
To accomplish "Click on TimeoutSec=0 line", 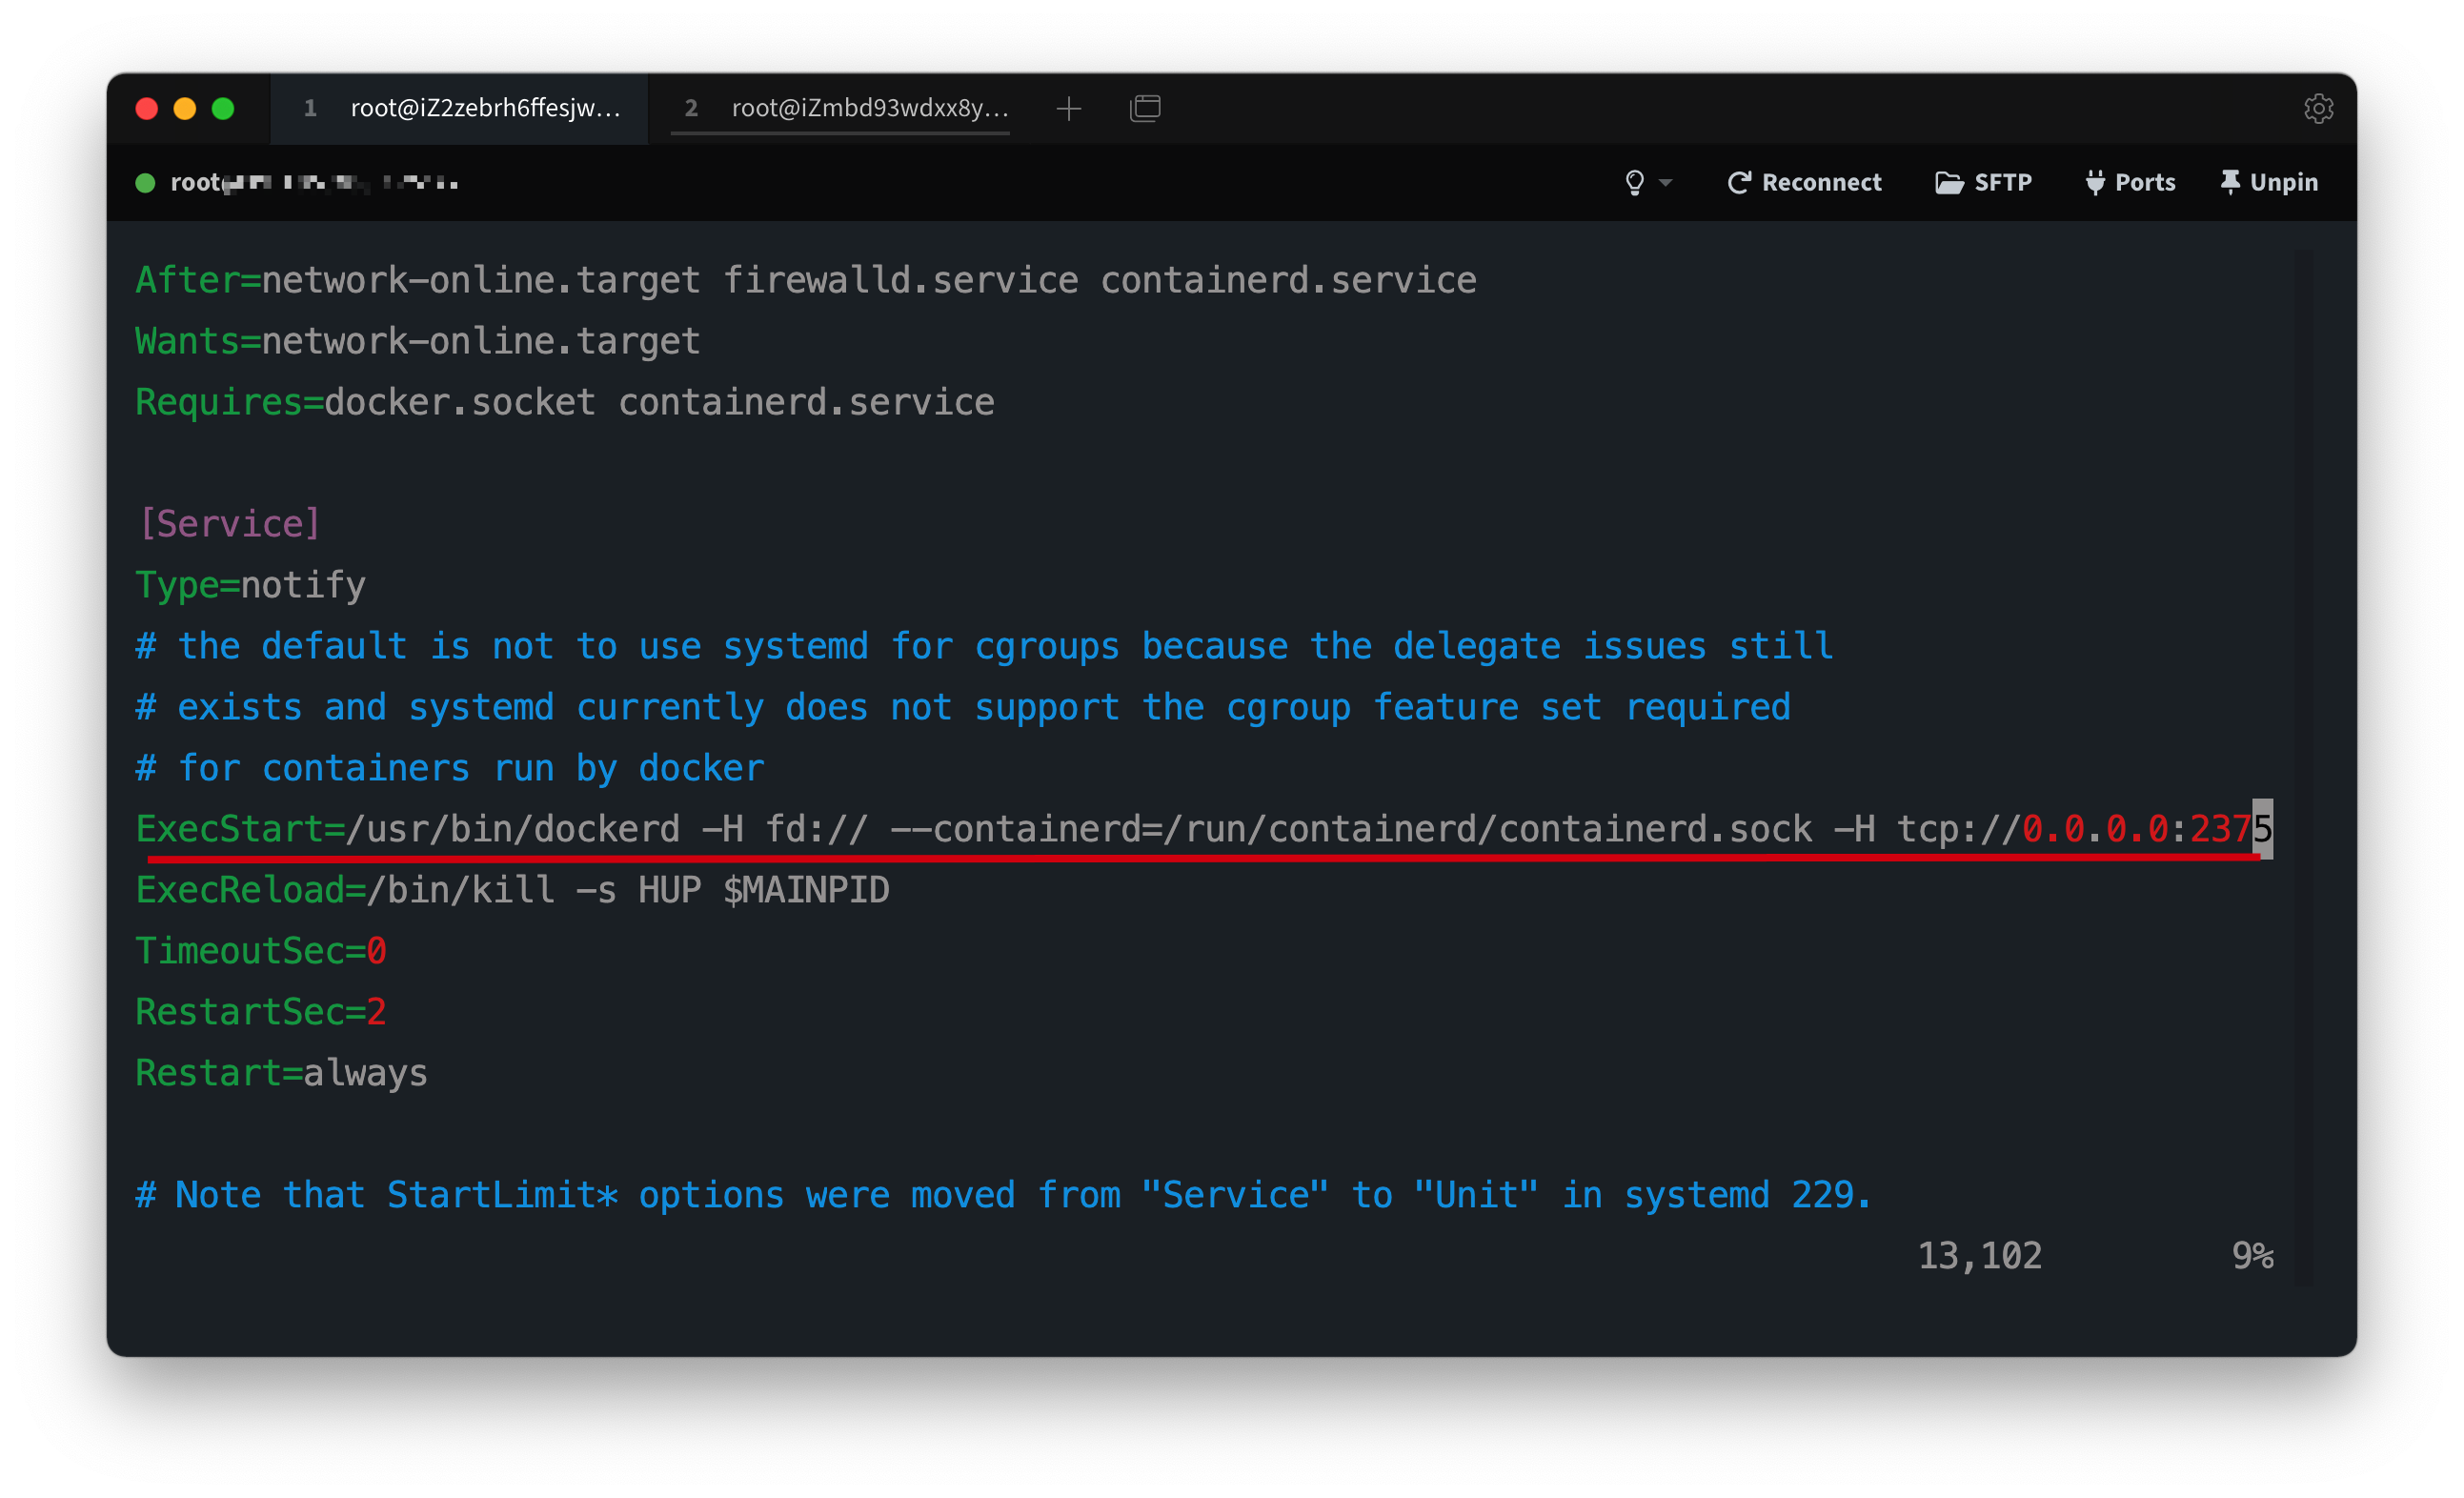I will [261, 951].
